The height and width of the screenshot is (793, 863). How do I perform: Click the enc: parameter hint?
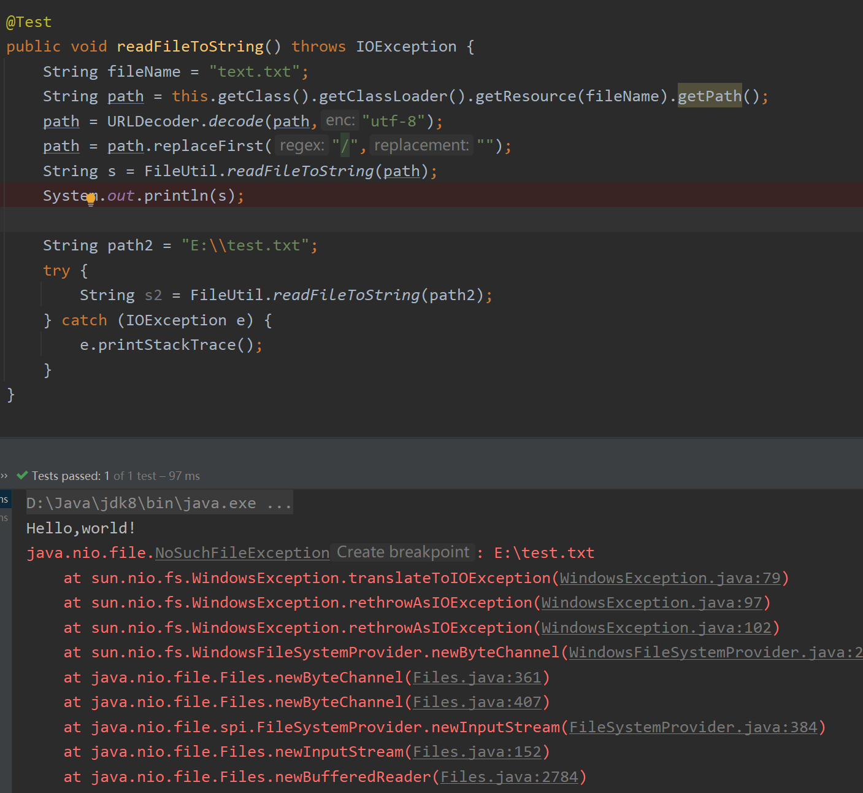(340, 120)
